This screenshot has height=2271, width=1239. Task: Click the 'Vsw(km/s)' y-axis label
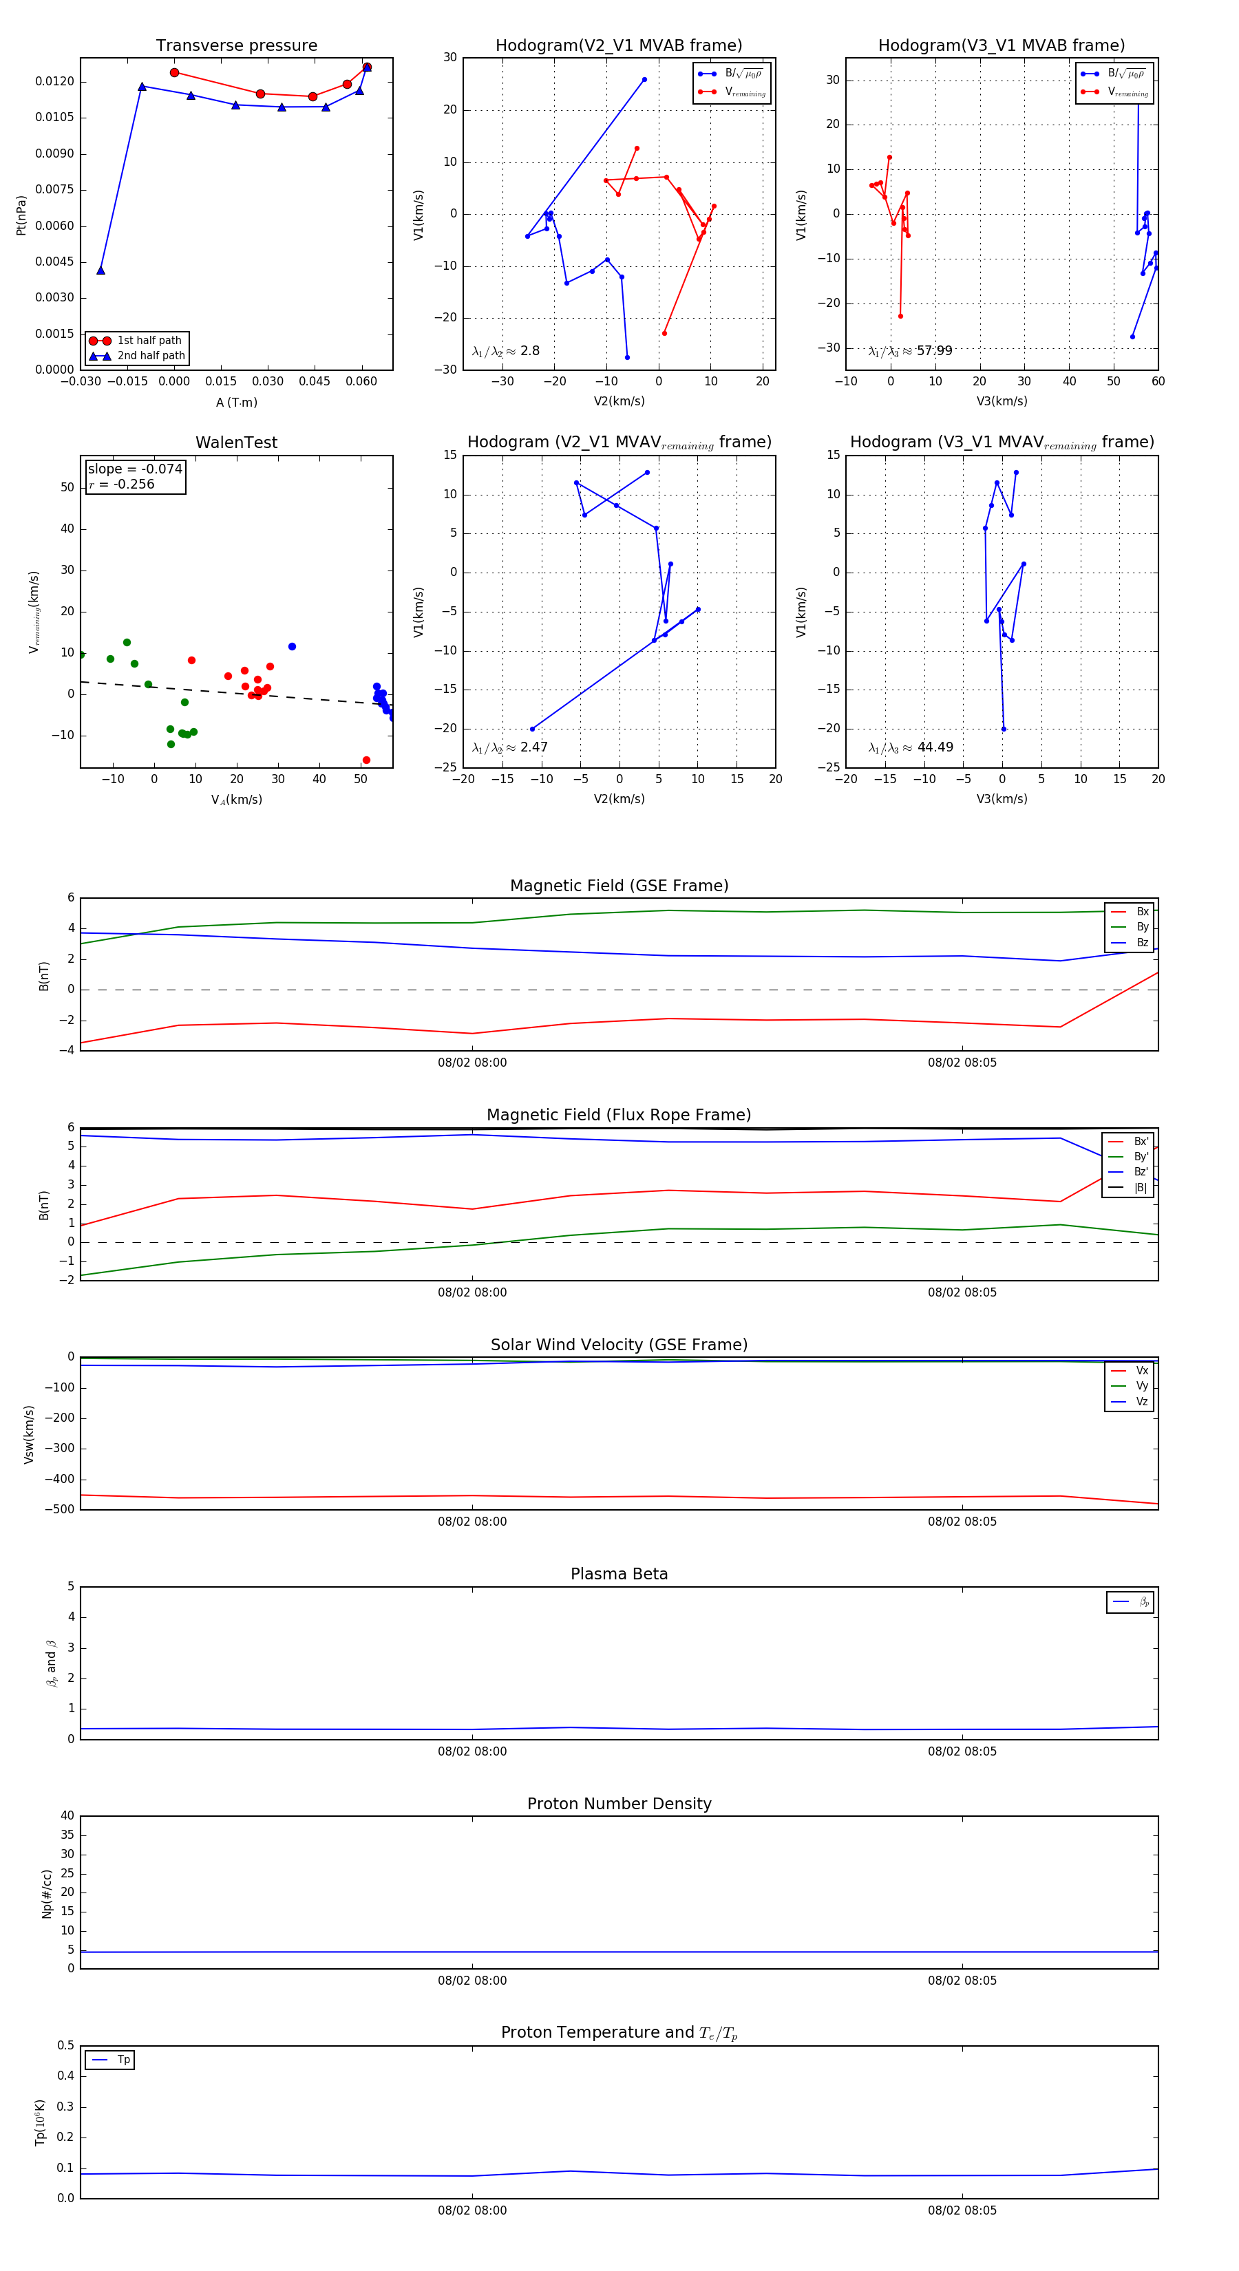(x=29, y=1434)
